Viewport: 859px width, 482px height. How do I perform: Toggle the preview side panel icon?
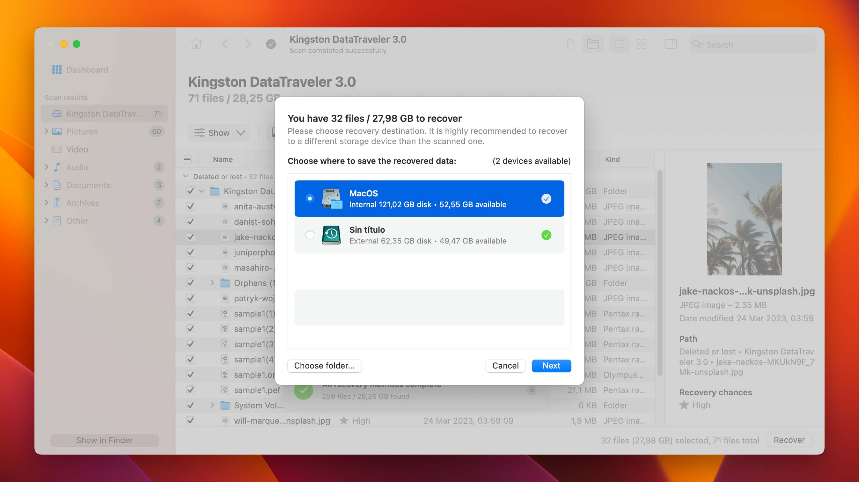[671, 44]
